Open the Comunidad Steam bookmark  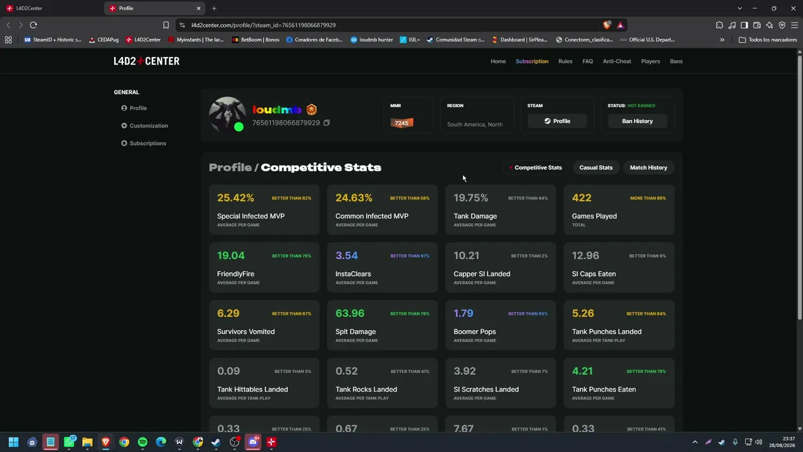(455, 40)
